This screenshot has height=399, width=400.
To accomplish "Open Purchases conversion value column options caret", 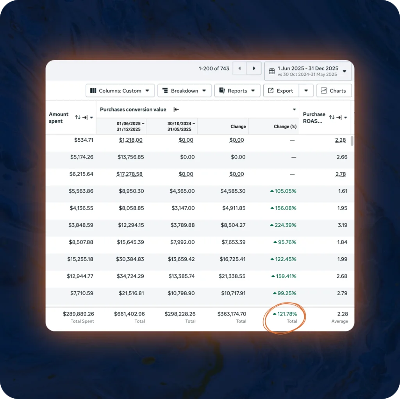I will pyautogui.click(x=294, y=110).
